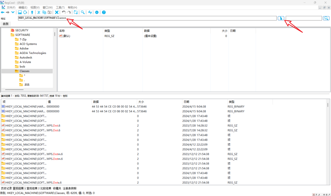
Task: Click the blue question mark help icon
Action: (104, 13)
